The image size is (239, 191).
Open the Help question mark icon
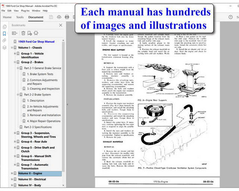(x=230, y=17)
